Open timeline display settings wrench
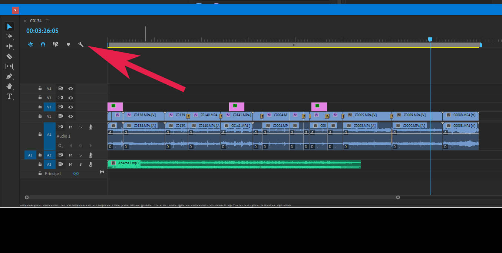 [x=81, y=44]
